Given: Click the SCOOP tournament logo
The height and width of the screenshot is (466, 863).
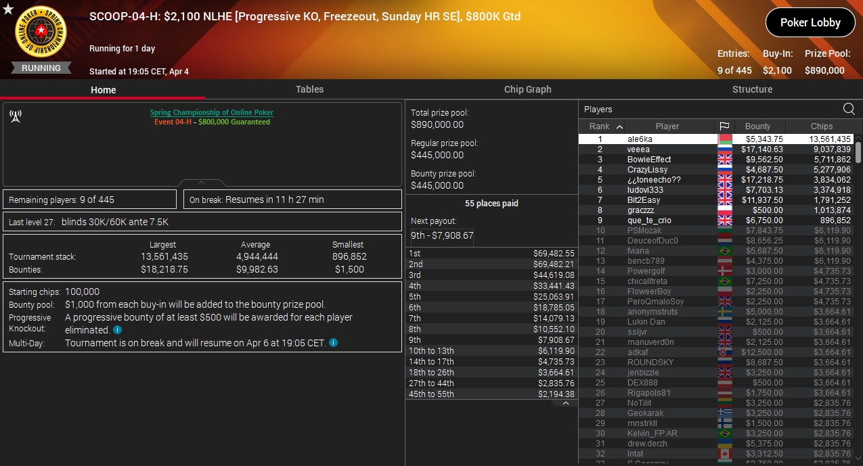Looking at the screenshot, I should (x=41, y=32).
